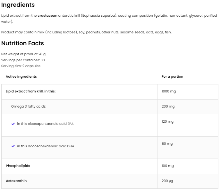Select the Astaxanthin row label

(16, 181)
